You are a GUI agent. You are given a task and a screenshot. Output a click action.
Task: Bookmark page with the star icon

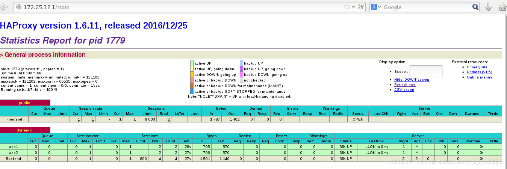click(347, 7)
